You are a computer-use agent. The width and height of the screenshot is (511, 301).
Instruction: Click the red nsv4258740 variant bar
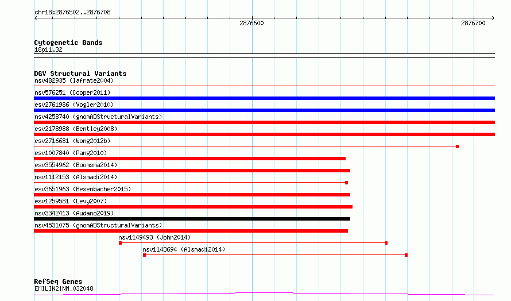pos(264,122)
